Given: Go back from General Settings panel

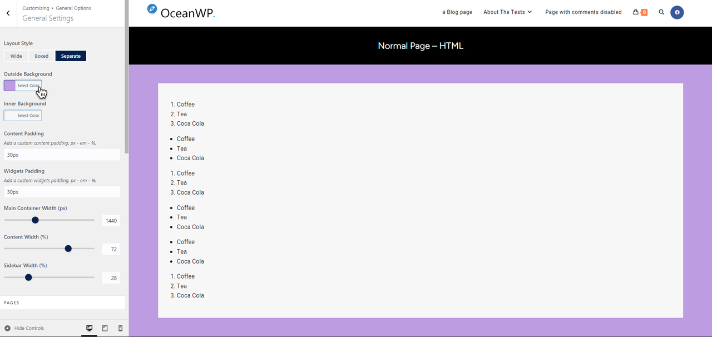Looking at the screenshot, I should click(8, 13).
